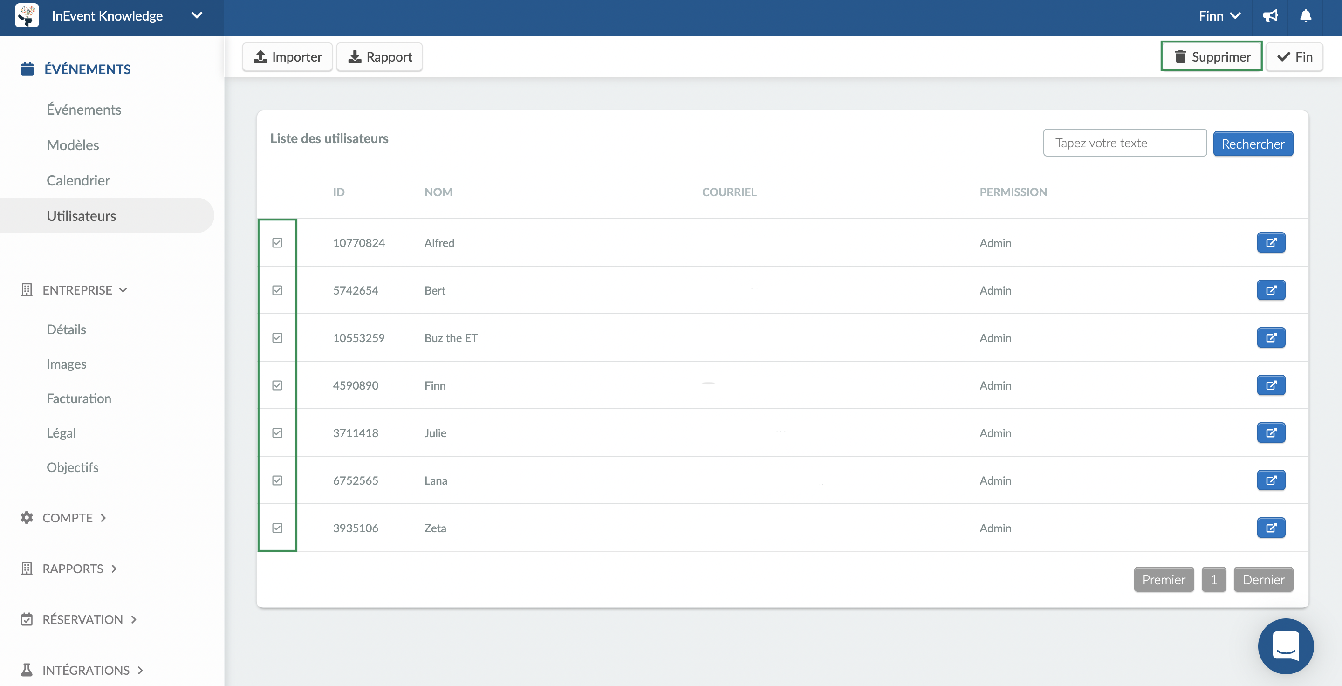Click the Importer button
The width and height of the screenshot is (1342, 686).
(x=288, y=57)
